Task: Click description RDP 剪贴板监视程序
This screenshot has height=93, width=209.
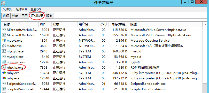Action: tap(145, 68)
